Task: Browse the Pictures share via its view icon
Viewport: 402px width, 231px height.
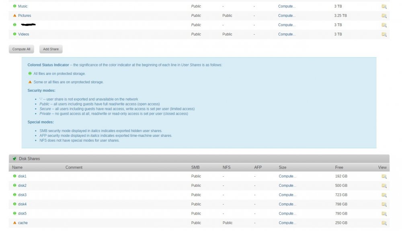Action: click(384, 16)
